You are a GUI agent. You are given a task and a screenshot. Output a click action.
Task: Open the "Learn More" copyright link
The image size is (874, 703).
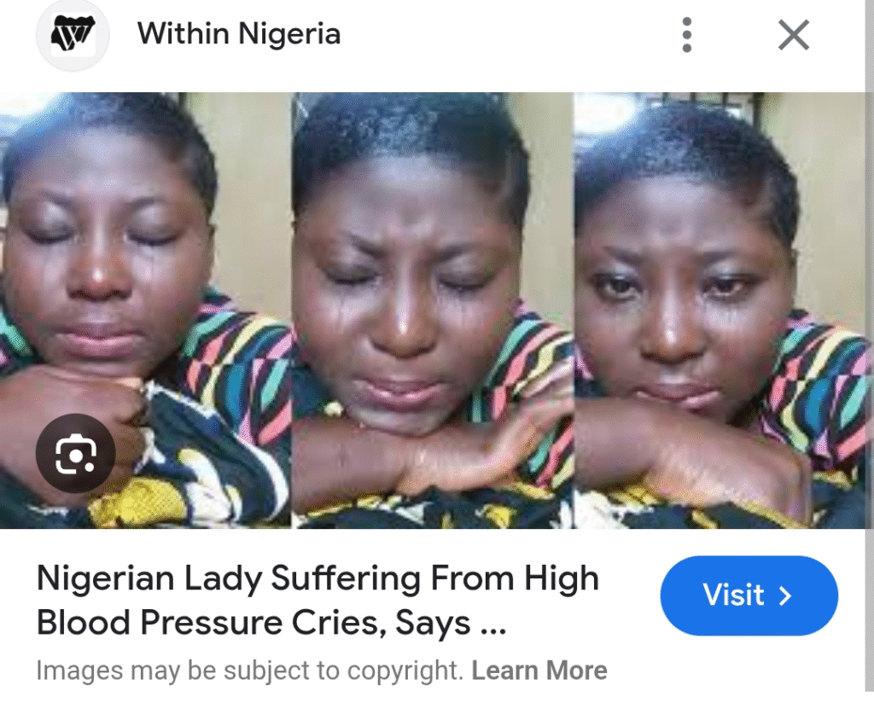tap(539, 671)
